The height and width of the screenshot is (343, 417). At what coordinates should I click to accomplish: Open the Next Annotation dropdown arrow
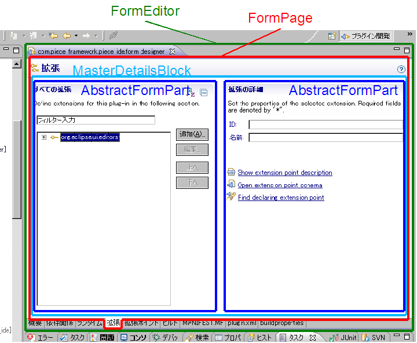[x=24, y=36]
